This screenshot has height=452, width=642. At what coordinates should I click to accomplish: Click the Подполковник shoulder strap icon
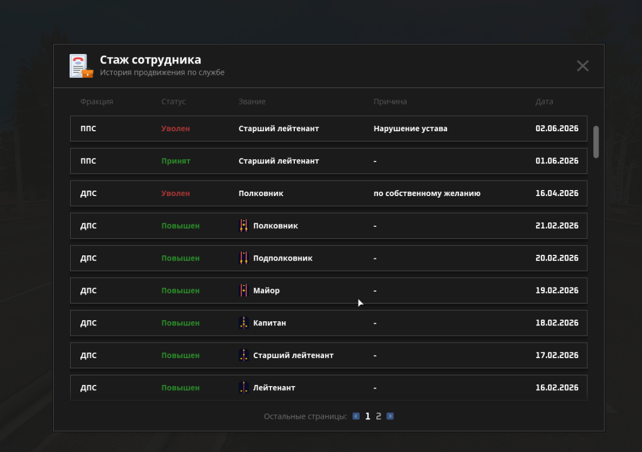pos(244,258)
